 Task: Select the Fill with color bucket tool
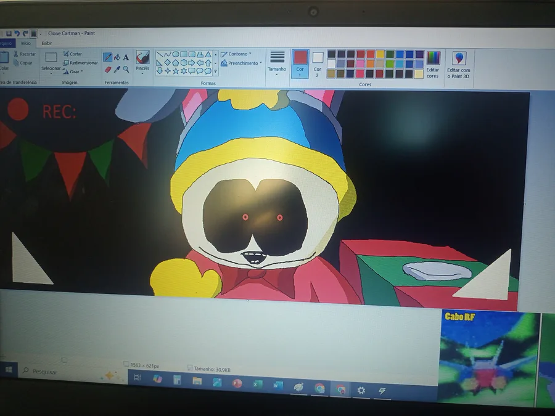(x=117, y=57)
